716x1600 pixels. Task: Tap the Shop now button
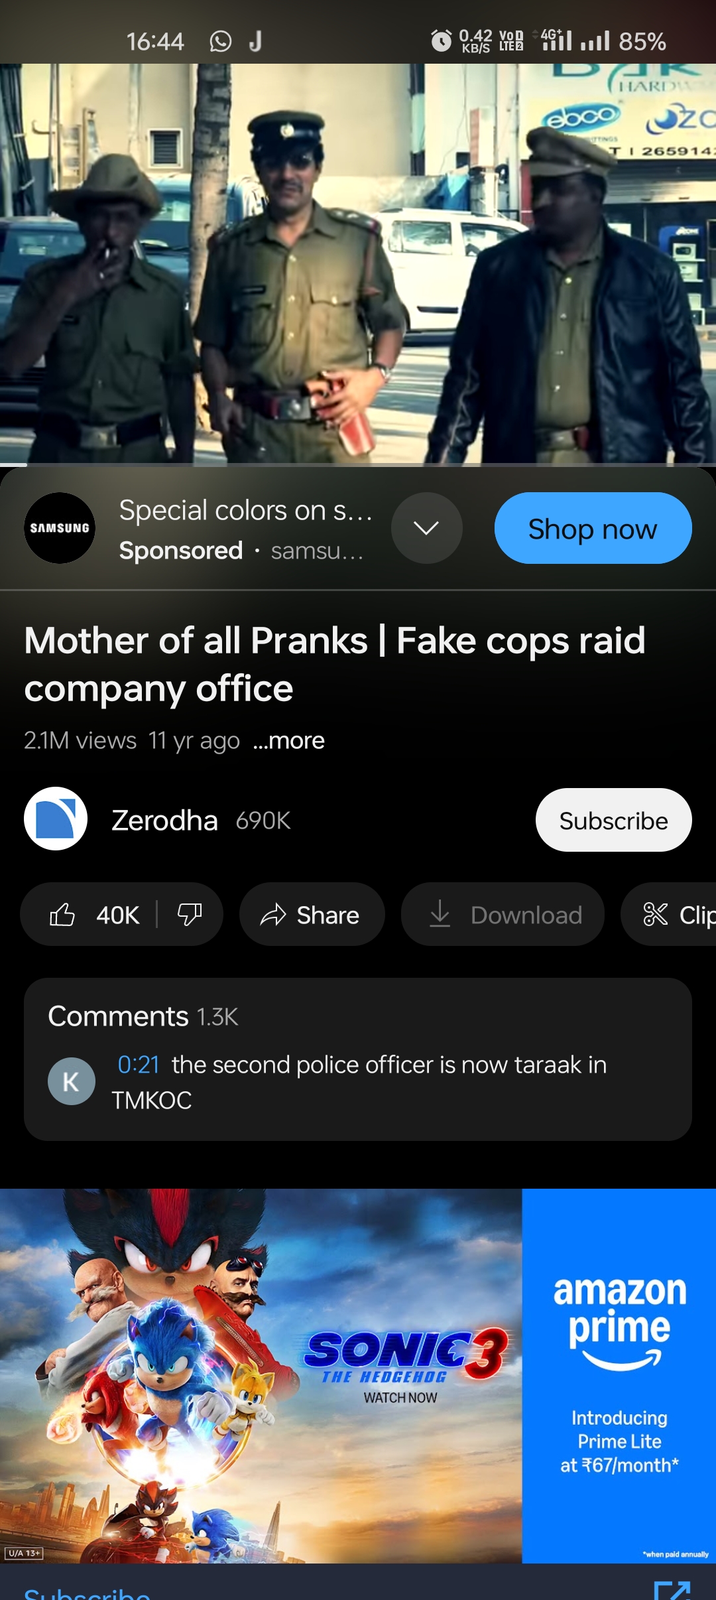pos(593,528)
